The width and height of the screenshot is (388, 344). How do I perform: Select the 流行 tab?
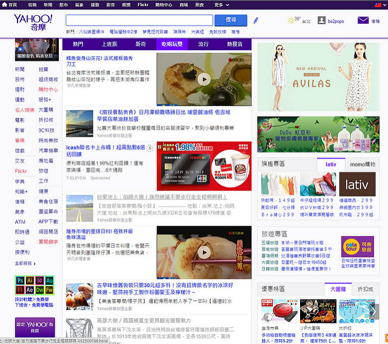203,44
